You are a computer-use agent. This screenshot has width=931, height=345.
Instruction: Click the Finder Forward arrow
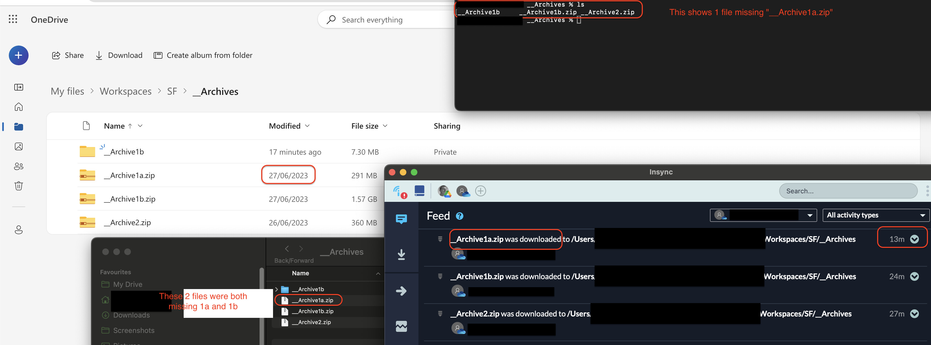coord(301,249)
